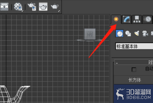The image size is (153, 103).
Task: Click the 长方体 button
Action: point(134,80)
